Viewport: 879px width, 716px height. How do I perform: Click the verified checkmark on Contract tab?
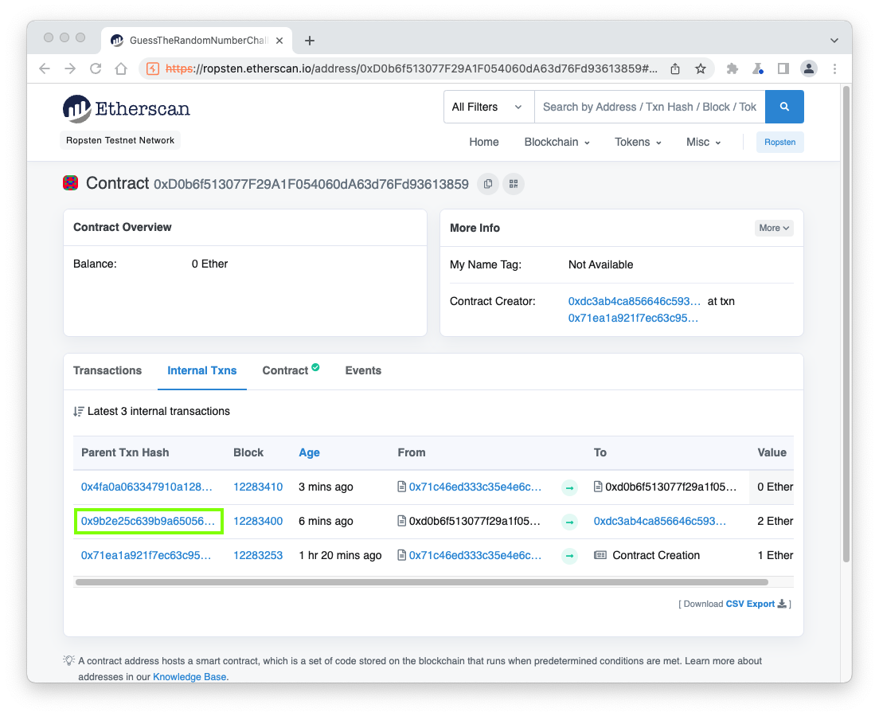pyautogui.click(x=315, y=367)
